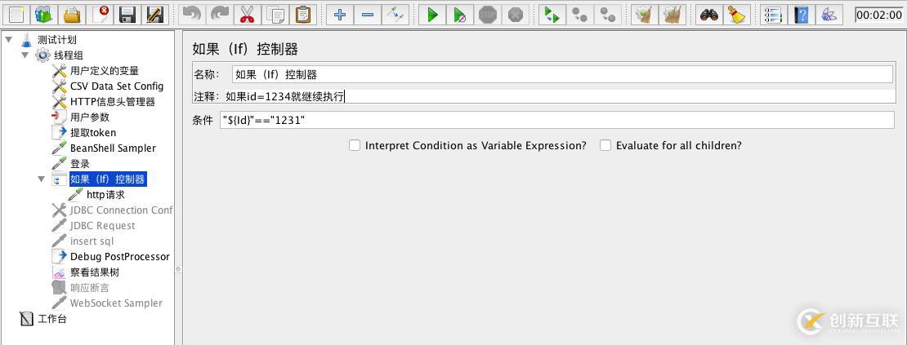Select 用户定义的变量 in the tree
This screenshot has width=907, height=345.
[x=104, y=71]
